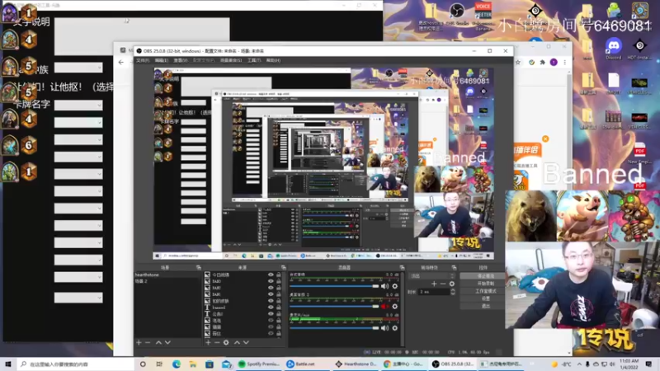Open OBS 文件 menu
Screen dimensions: 660x371
tap(143, 60)
